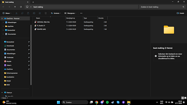
Task: Go forward with the right arrow
Action: pos(9,7)
